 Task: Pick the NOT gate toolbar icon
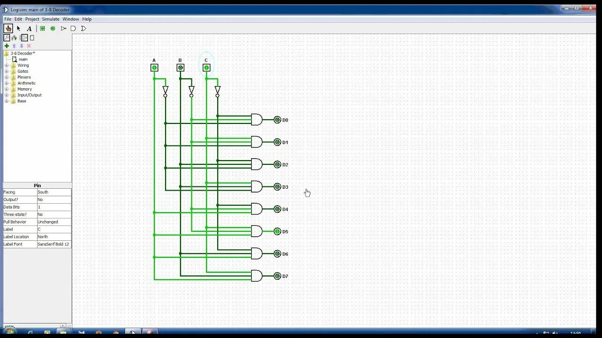coord(63,28)
